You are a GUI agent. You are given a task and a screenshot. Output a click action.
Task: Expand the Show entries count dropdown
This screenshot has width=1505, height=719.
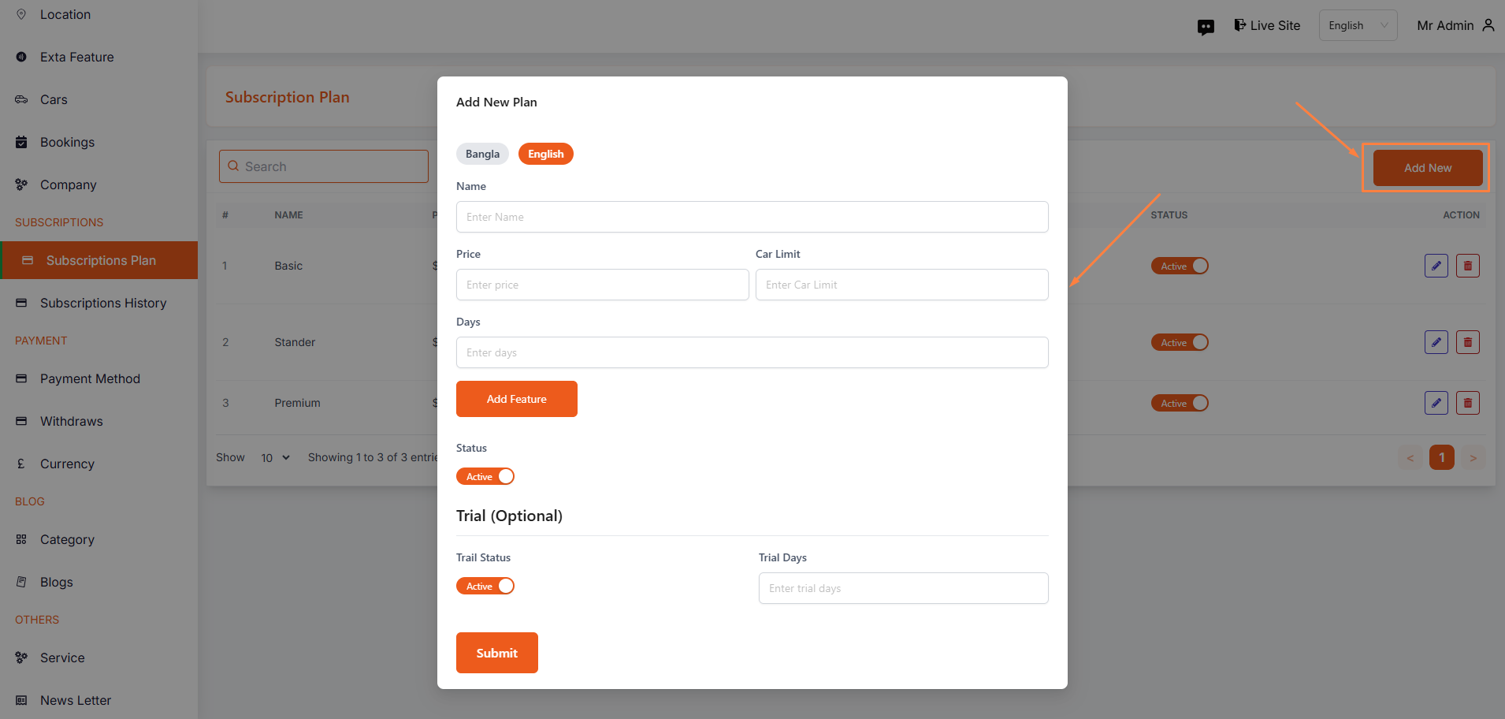coord(275,457)
